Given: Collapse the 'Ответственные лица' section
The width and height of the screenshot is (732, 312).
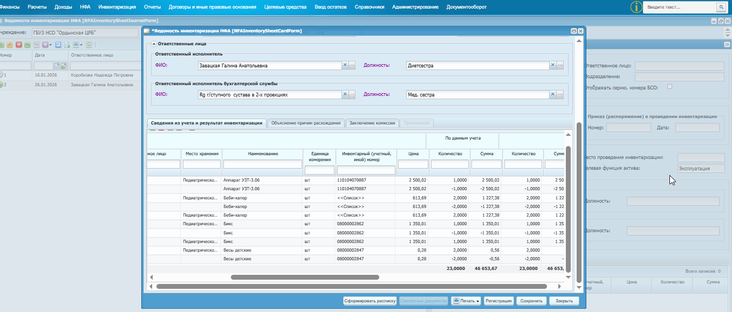Looking at the screenshot, I should [154, 44].
